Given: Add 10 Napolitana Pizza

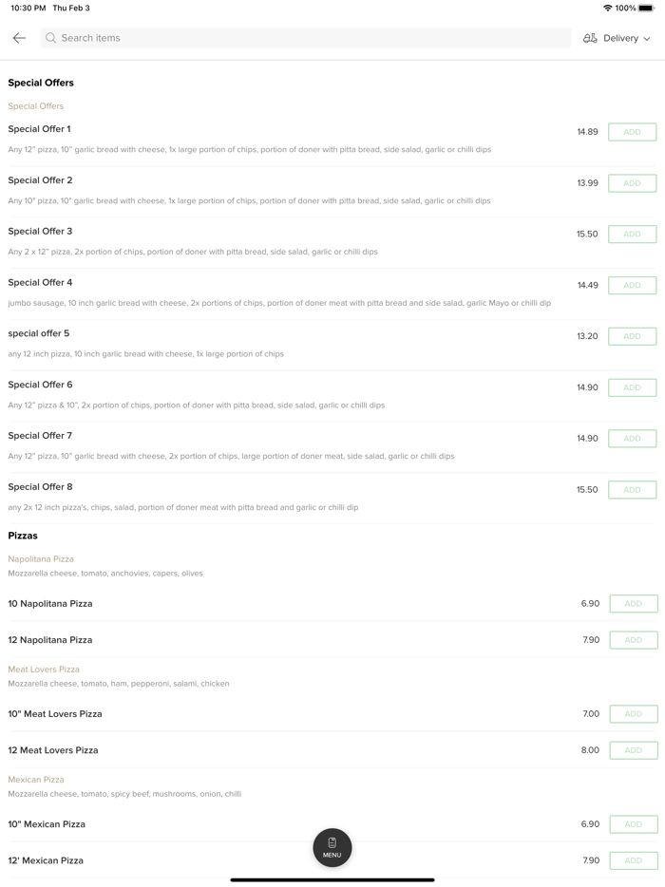Looking at the screenshot, I should pyautogui.click(x=633, y=604).
